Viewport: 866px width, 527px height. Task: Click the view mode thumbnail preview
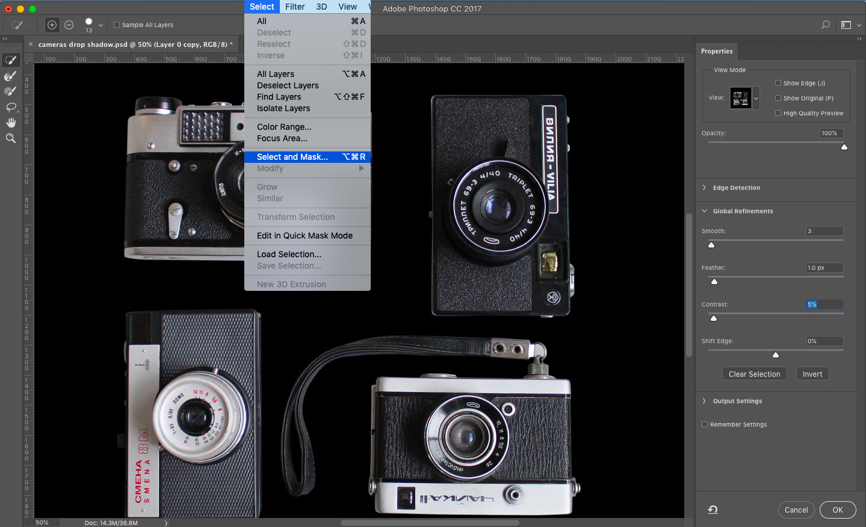[740, 98]
